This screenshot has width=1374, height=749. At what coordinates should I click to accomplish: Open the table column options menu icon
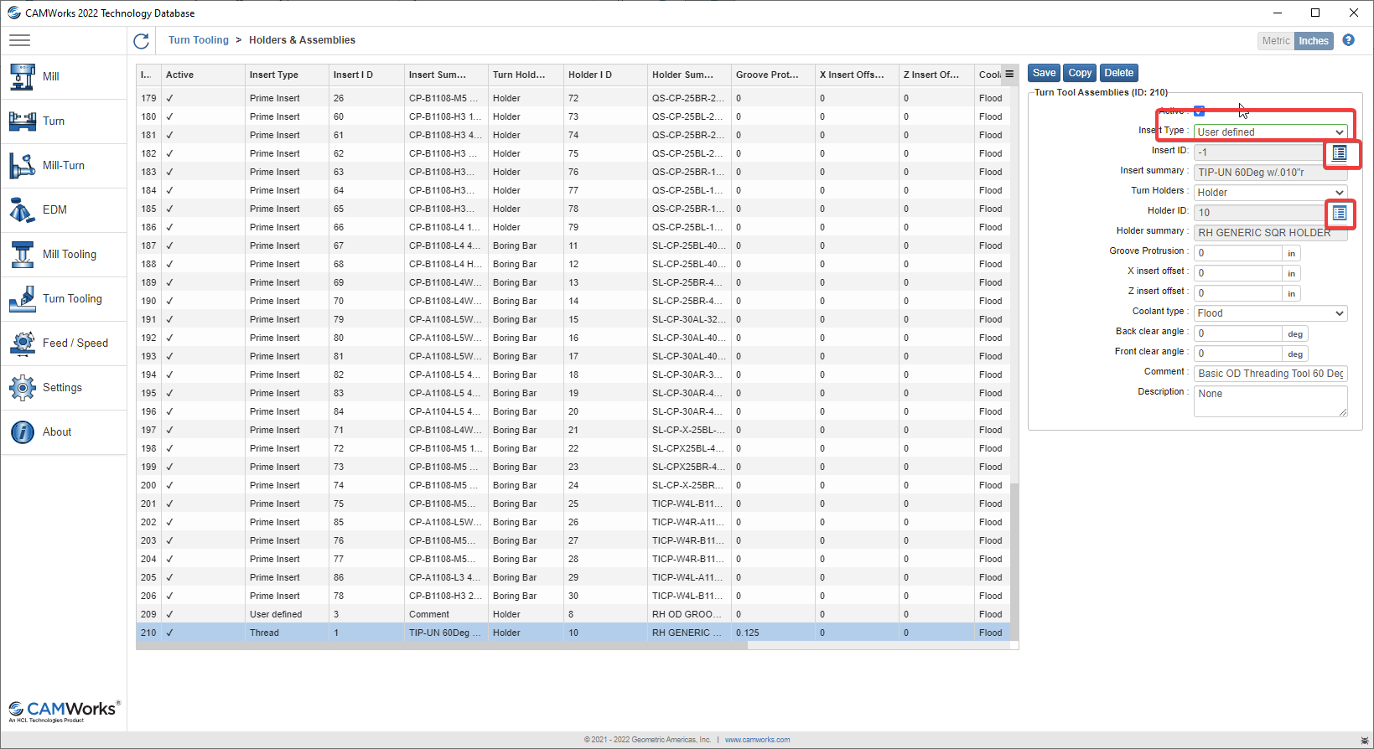[1009, 75]
